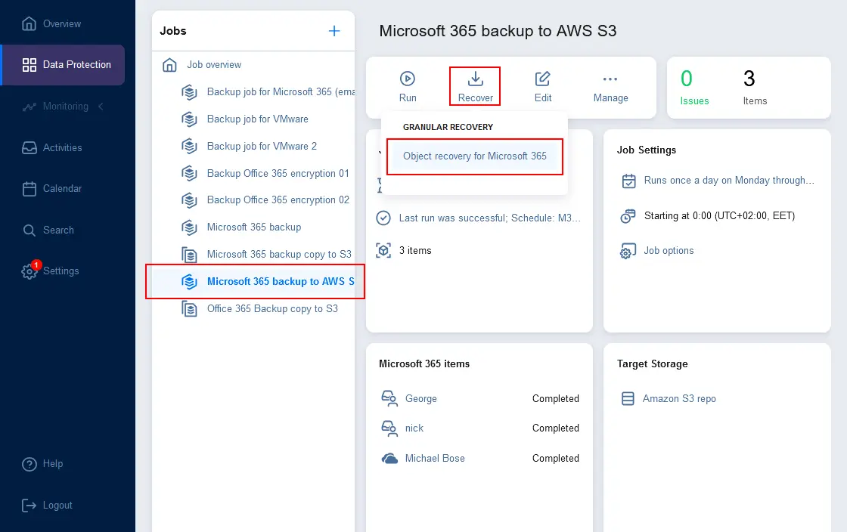847x532 pixels.
Task: Open George mailbox item
Action: [x=420, y=399]
